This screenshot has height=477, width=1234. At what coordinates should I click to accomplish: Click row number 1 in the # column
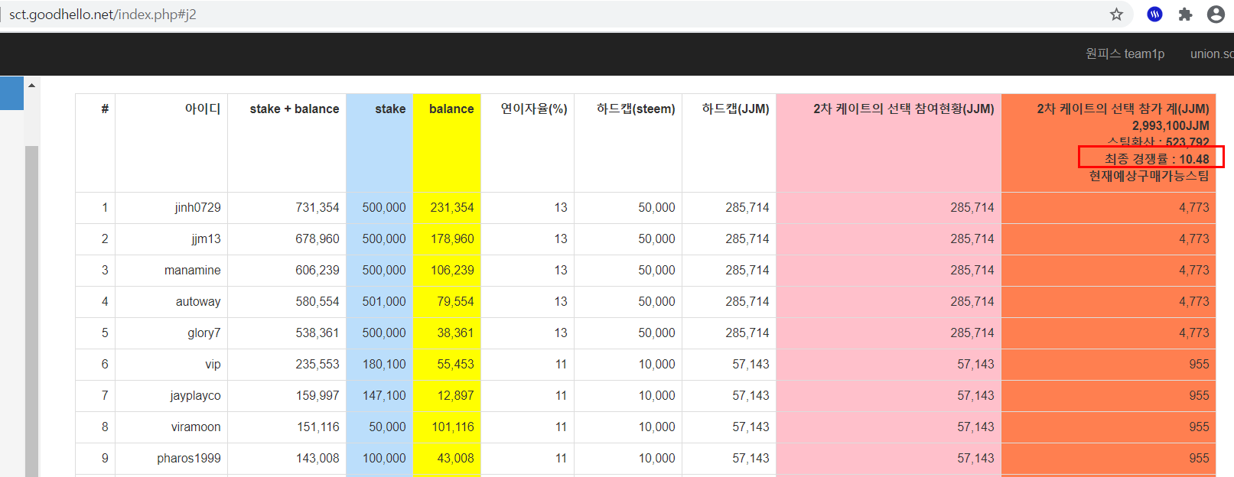pyautogui.click(x=105, y=207)
